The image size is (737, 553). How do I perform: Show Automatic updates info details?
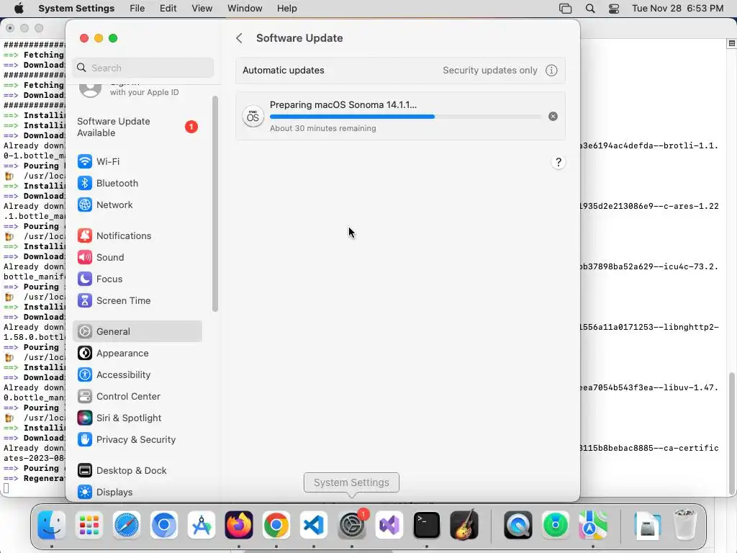click(551, 71)
